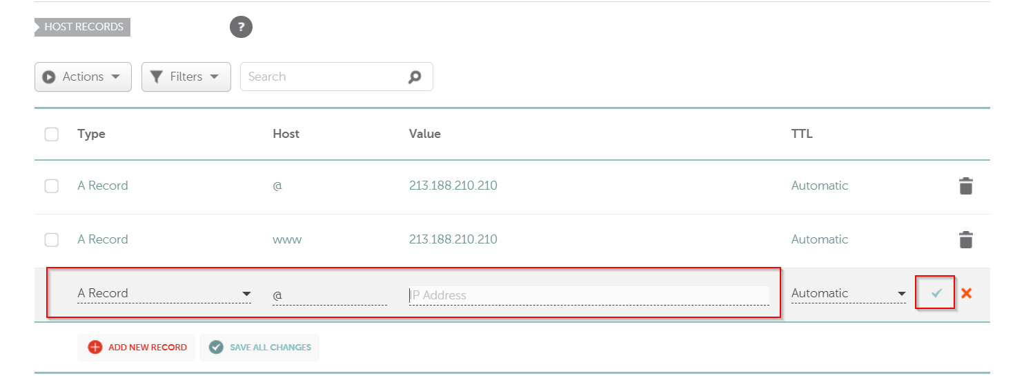Open the Filters dropdown
This screenshot has width=1024, height=389.
pyautogui.click(x=186, y=77)
